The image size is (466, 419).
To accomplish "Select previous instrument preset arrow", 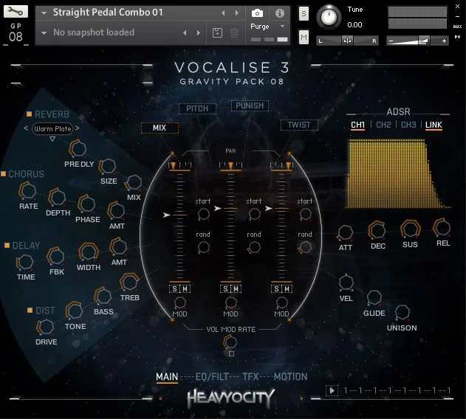I will click(x=223, y=13).
